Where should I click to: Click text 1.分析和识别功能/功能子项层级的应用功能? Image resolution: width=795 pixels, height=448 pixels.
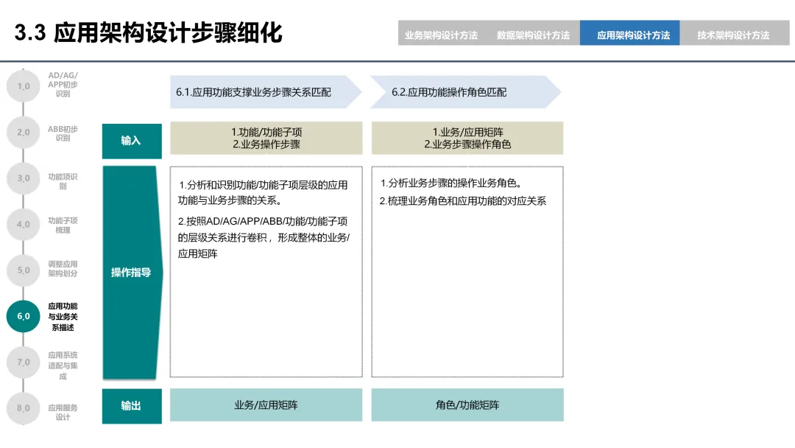coord(263,192)
